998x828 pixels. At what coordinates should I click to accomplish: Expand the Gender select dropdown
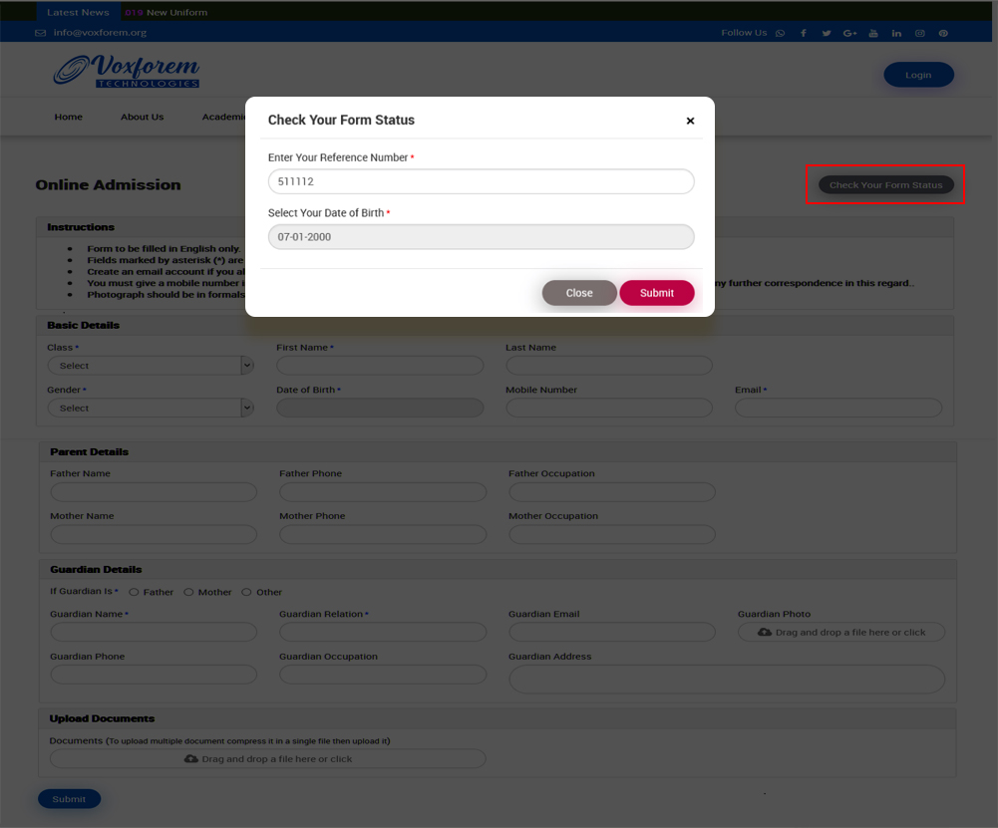(x=150, y=409)
